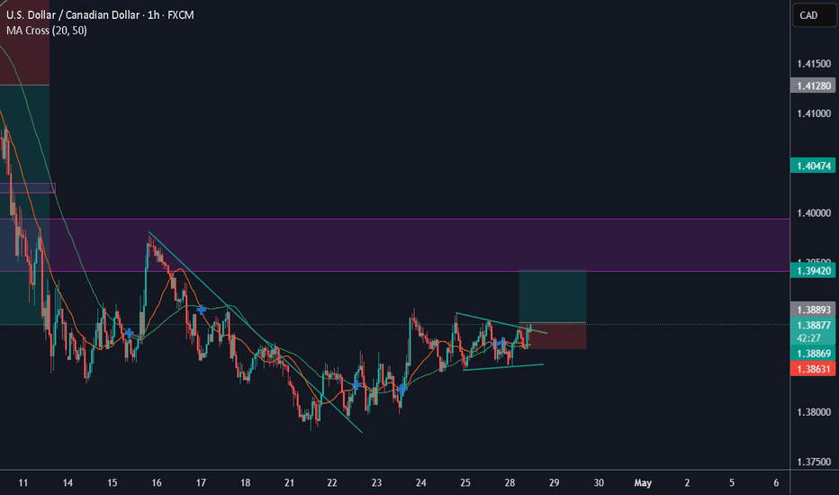The height and width of the screenshot is (495, 839).
Task: Click the blue MA cross marker near date 15
Action: 129,333
